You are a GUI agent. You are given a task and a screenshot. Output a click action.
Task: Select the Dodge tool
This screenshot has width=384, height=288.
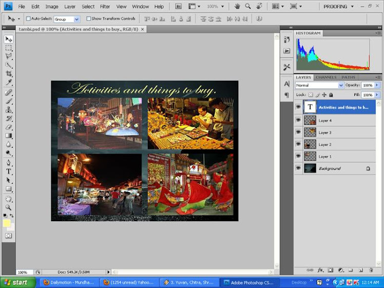[9, 153]
